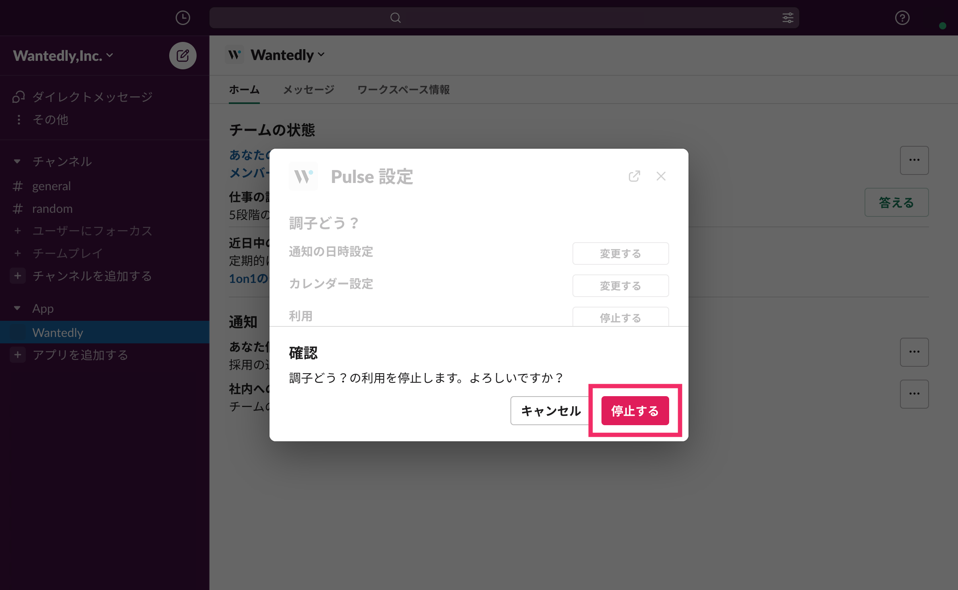Viewport: 958px width, 590px height.
Task: Click the history clock icon
Action: click(x=182, y=18)
